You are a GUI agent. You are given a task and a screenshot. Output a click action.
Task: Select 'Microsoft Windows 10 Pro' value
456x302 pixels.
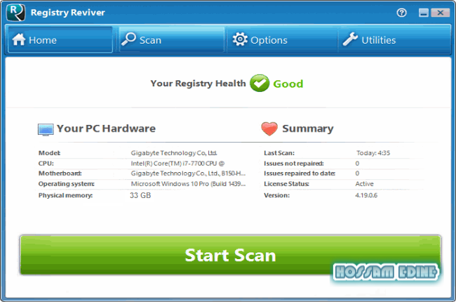coord(188,184)
